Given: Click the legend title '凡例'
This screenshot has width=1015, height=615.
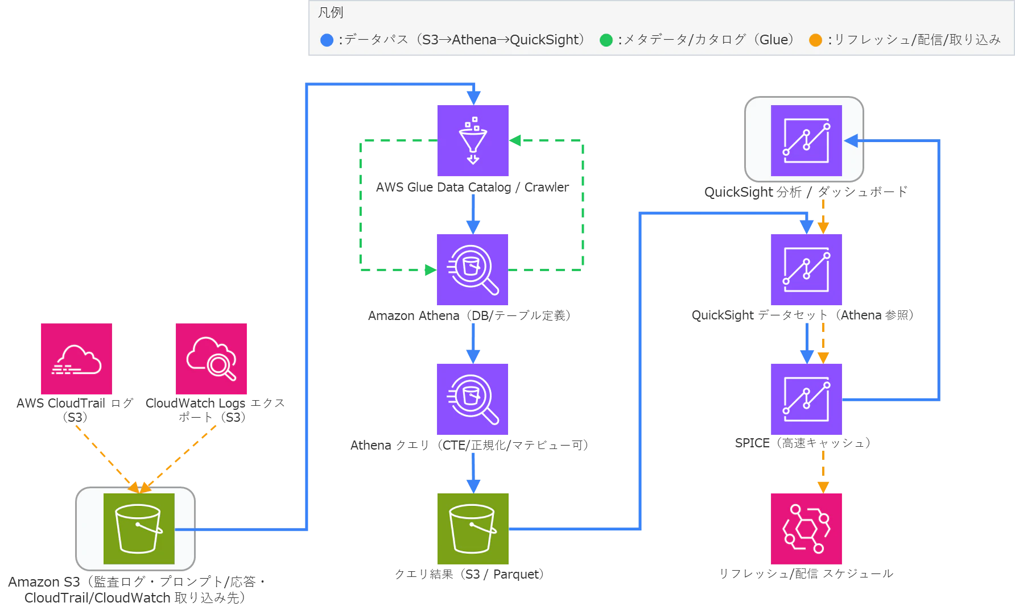Looking at the screenshot, I should pos(331,13).
